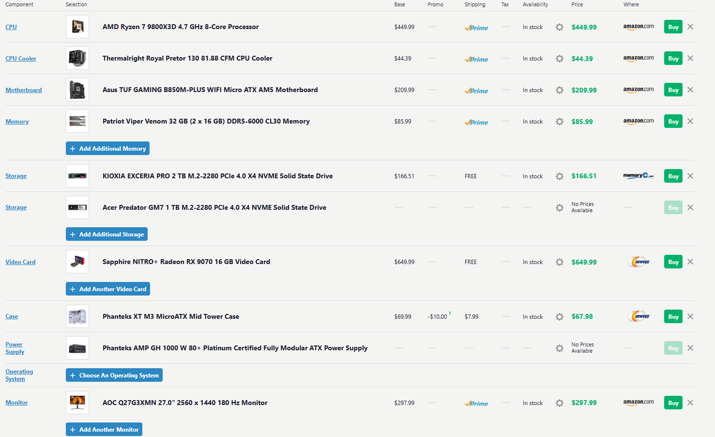Open the Case category link
The width and height of the screenshot is (715, 437).
[x=12, y=316]
